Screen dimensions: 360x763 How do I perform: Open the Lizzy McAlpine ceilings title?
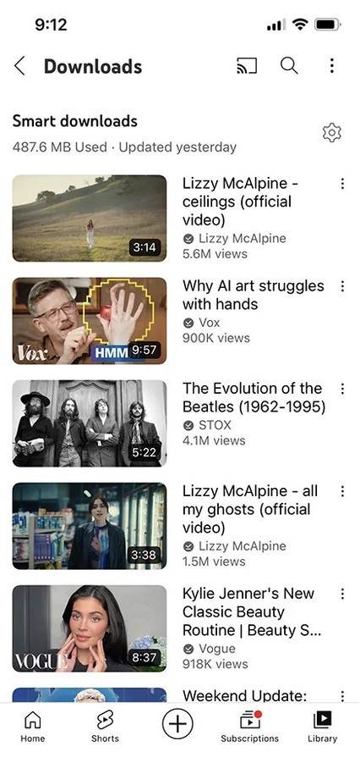(x=242, y=202)
